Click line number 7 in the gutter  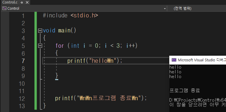pos(23,61)
